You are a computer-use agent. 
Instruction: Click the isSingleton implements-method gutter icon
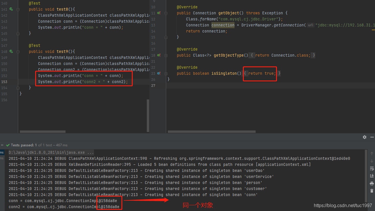[x=159, y=73]
